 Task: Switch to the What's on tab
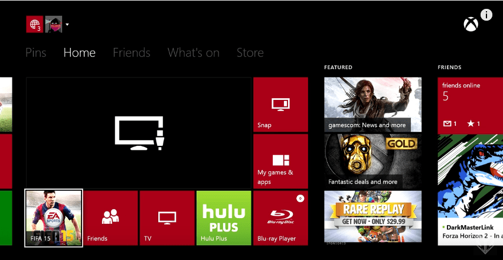(x=194, y=53)
